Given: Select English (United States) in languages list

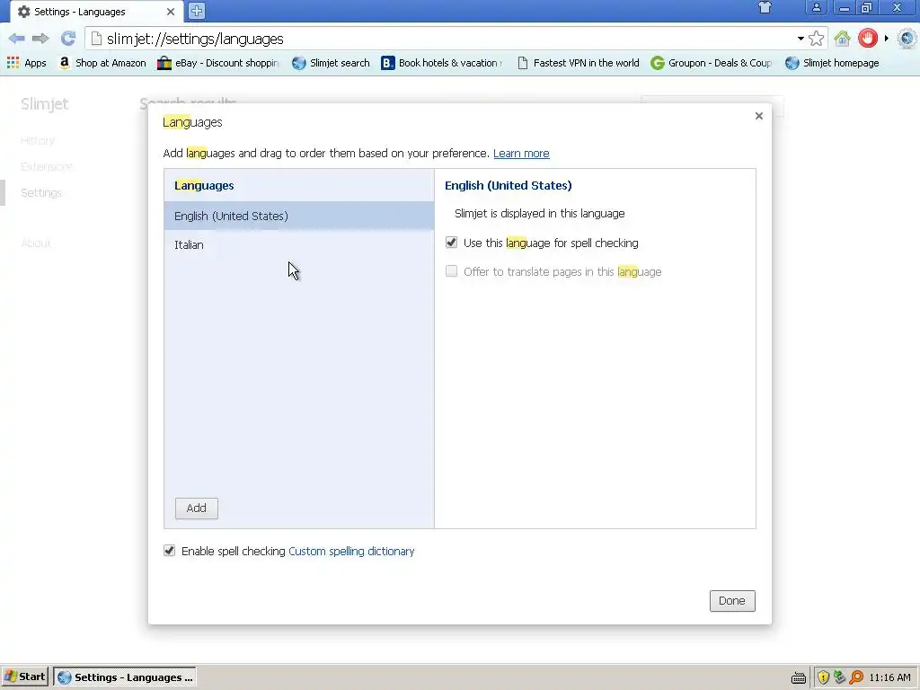Looking at the screenshot, I should tap(299, 216).
